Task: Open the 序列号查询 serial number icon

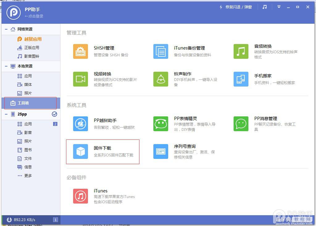Action: [160, 151]
